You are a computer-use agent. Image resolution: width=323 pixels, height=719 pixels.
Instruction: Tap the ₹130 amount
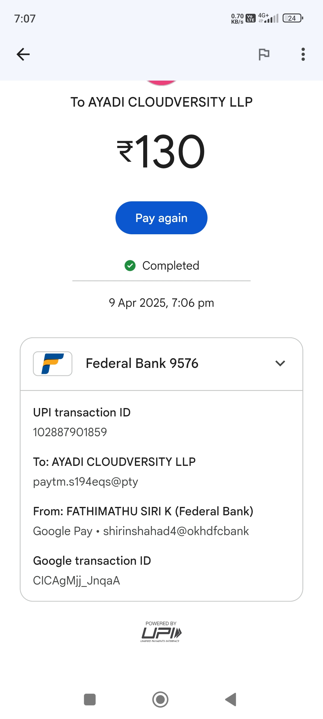click(x=161, y=151)
